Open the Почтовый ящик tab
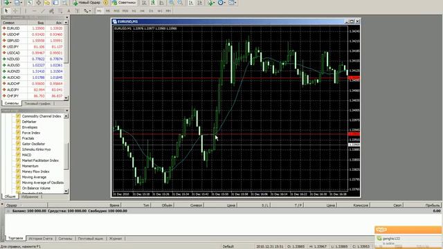Viewport: 443px width, 249px height. (x=91, y=239)
